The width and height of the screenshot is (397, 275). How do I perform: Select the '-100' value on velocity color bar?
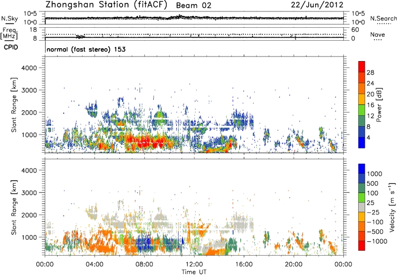tap(375, 222)
